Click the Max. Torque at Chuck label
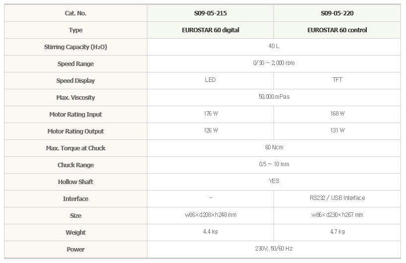Screen dimensions: 406x263 coord(75,148)
